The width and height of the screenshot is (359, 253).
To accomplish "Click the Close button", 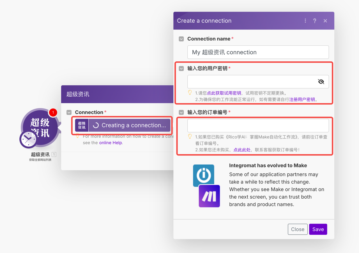I will (298, 229).
